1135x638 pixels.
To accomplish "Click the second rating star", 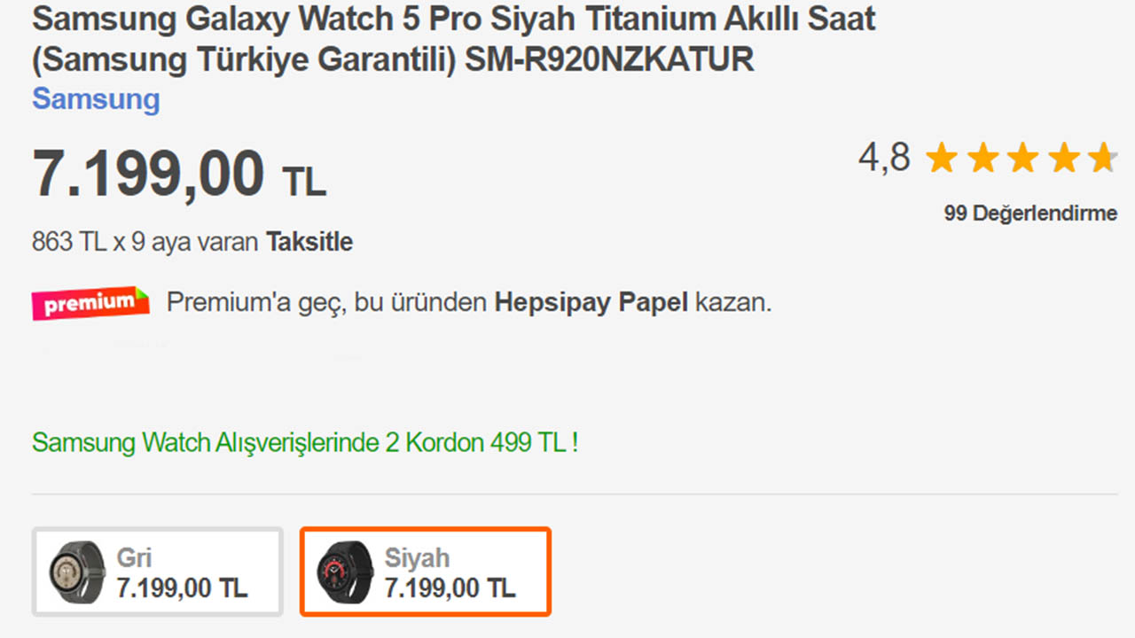I will point(982,159).
